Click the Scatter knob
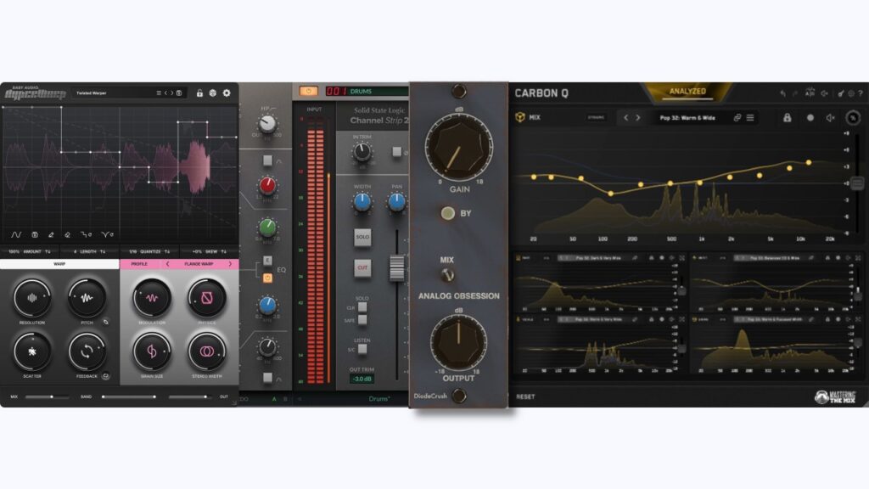 32,351
